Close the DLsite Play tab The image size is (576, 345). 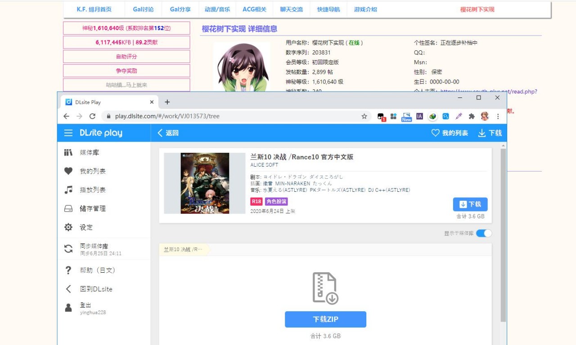click(x=152, y=102)
